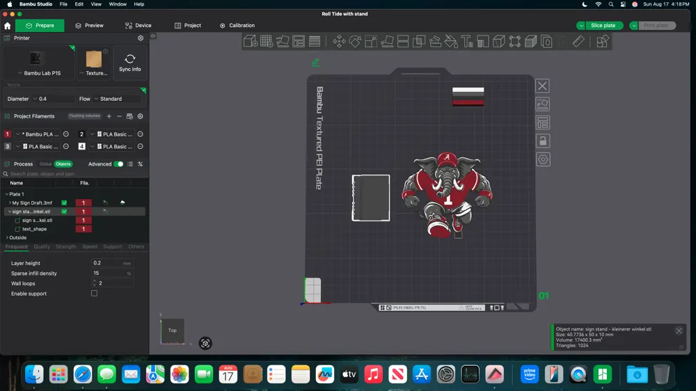Click the Flushing volumes button

click(x=84, y=116)
